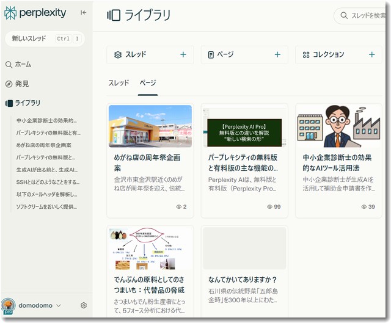The width and height of the screenshot is (391, 323).
Task: Click the plus icon next to ページ
Action: click(277, 54)
